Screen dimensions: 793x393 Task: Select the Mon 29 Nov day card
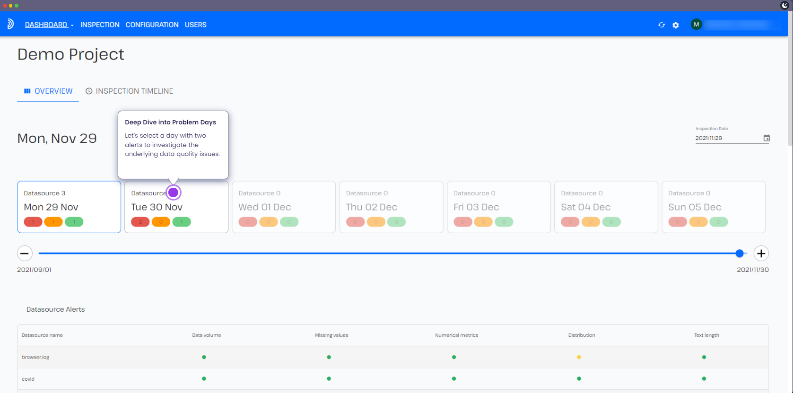[69, 207]
